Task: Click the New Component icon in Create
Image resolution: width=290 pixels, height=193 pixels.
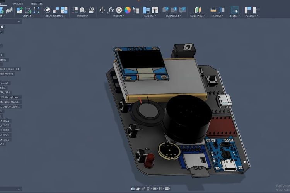Action: click(x=20, y=10)
